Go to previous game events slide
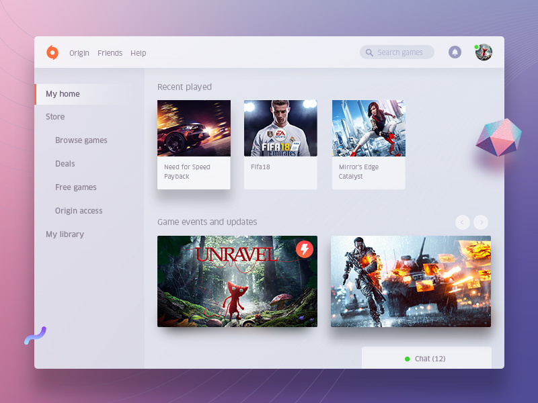The height and width of the screenshot is (403, 538). click(463, 222)
